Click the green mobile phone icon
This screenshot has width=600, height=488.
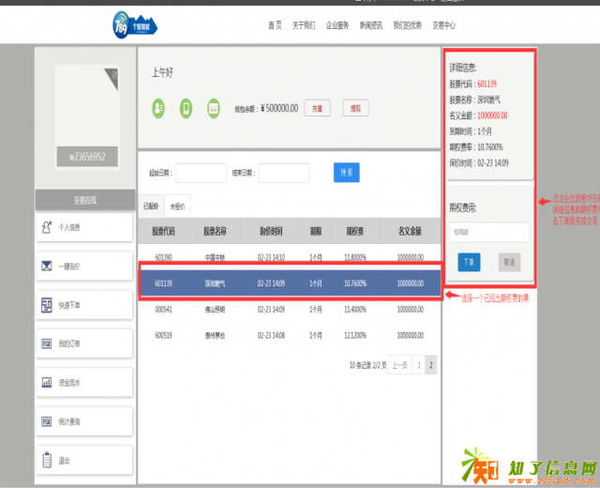(186, 108)
